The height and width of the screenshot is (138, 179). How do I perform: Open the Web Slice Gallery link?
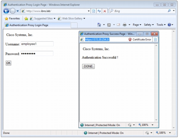[72, 19]
